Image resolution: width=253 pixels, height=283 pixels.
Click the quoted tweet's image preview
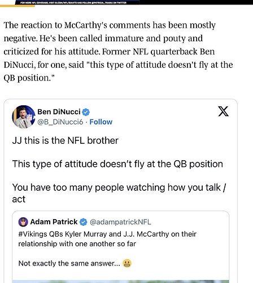(x=121, y=281)
